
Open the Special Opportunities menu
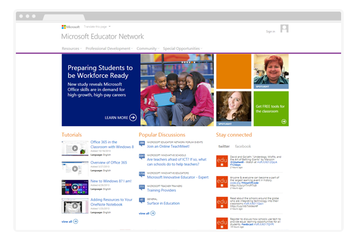(183, 49)
